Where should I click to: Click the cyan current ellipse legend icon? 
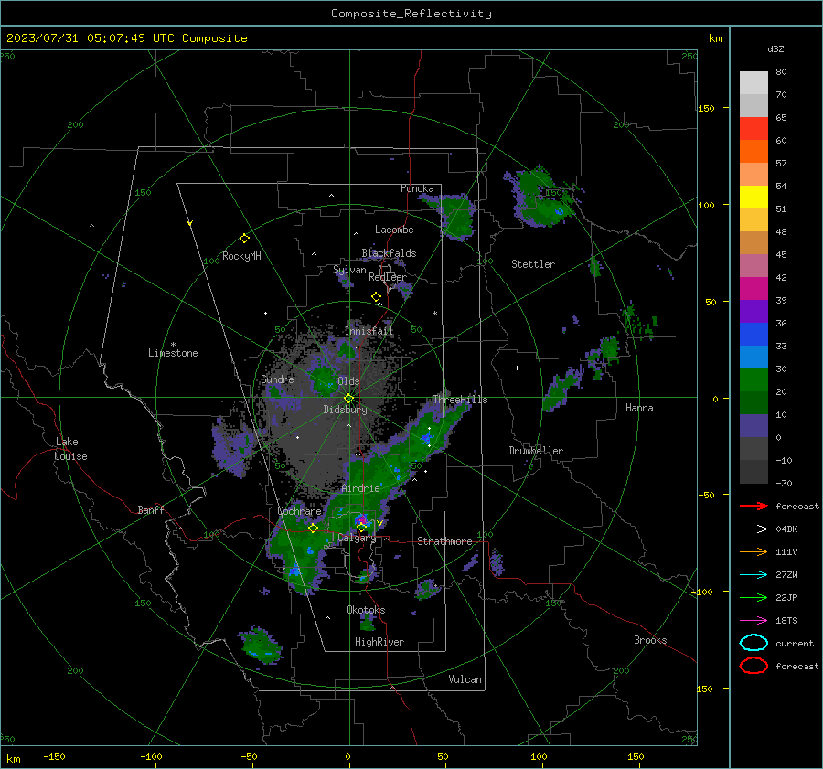[x=754, y=643]
